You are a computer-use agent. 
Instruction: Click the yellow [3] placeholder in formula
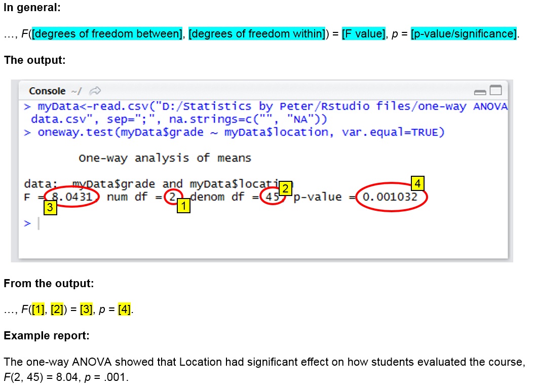click(x=86, y=309)
